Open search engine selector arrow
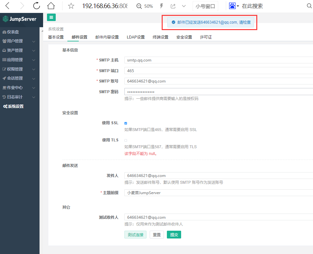 coord(238,6)
